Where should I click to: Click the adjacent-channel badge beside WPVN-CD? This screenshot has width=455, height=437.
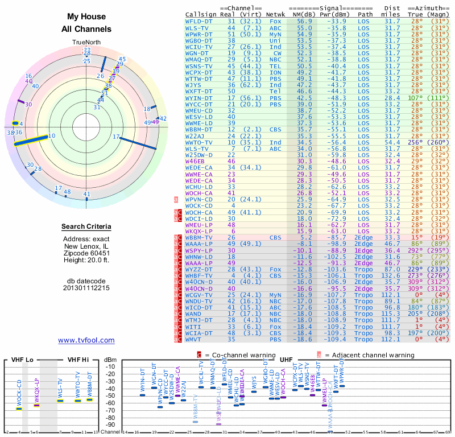tap(176, 200)
